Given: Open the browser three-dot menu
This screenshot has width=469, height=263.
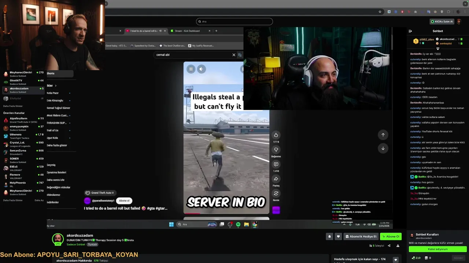Looking at the screenshot, I should click(x=465, y=12).
